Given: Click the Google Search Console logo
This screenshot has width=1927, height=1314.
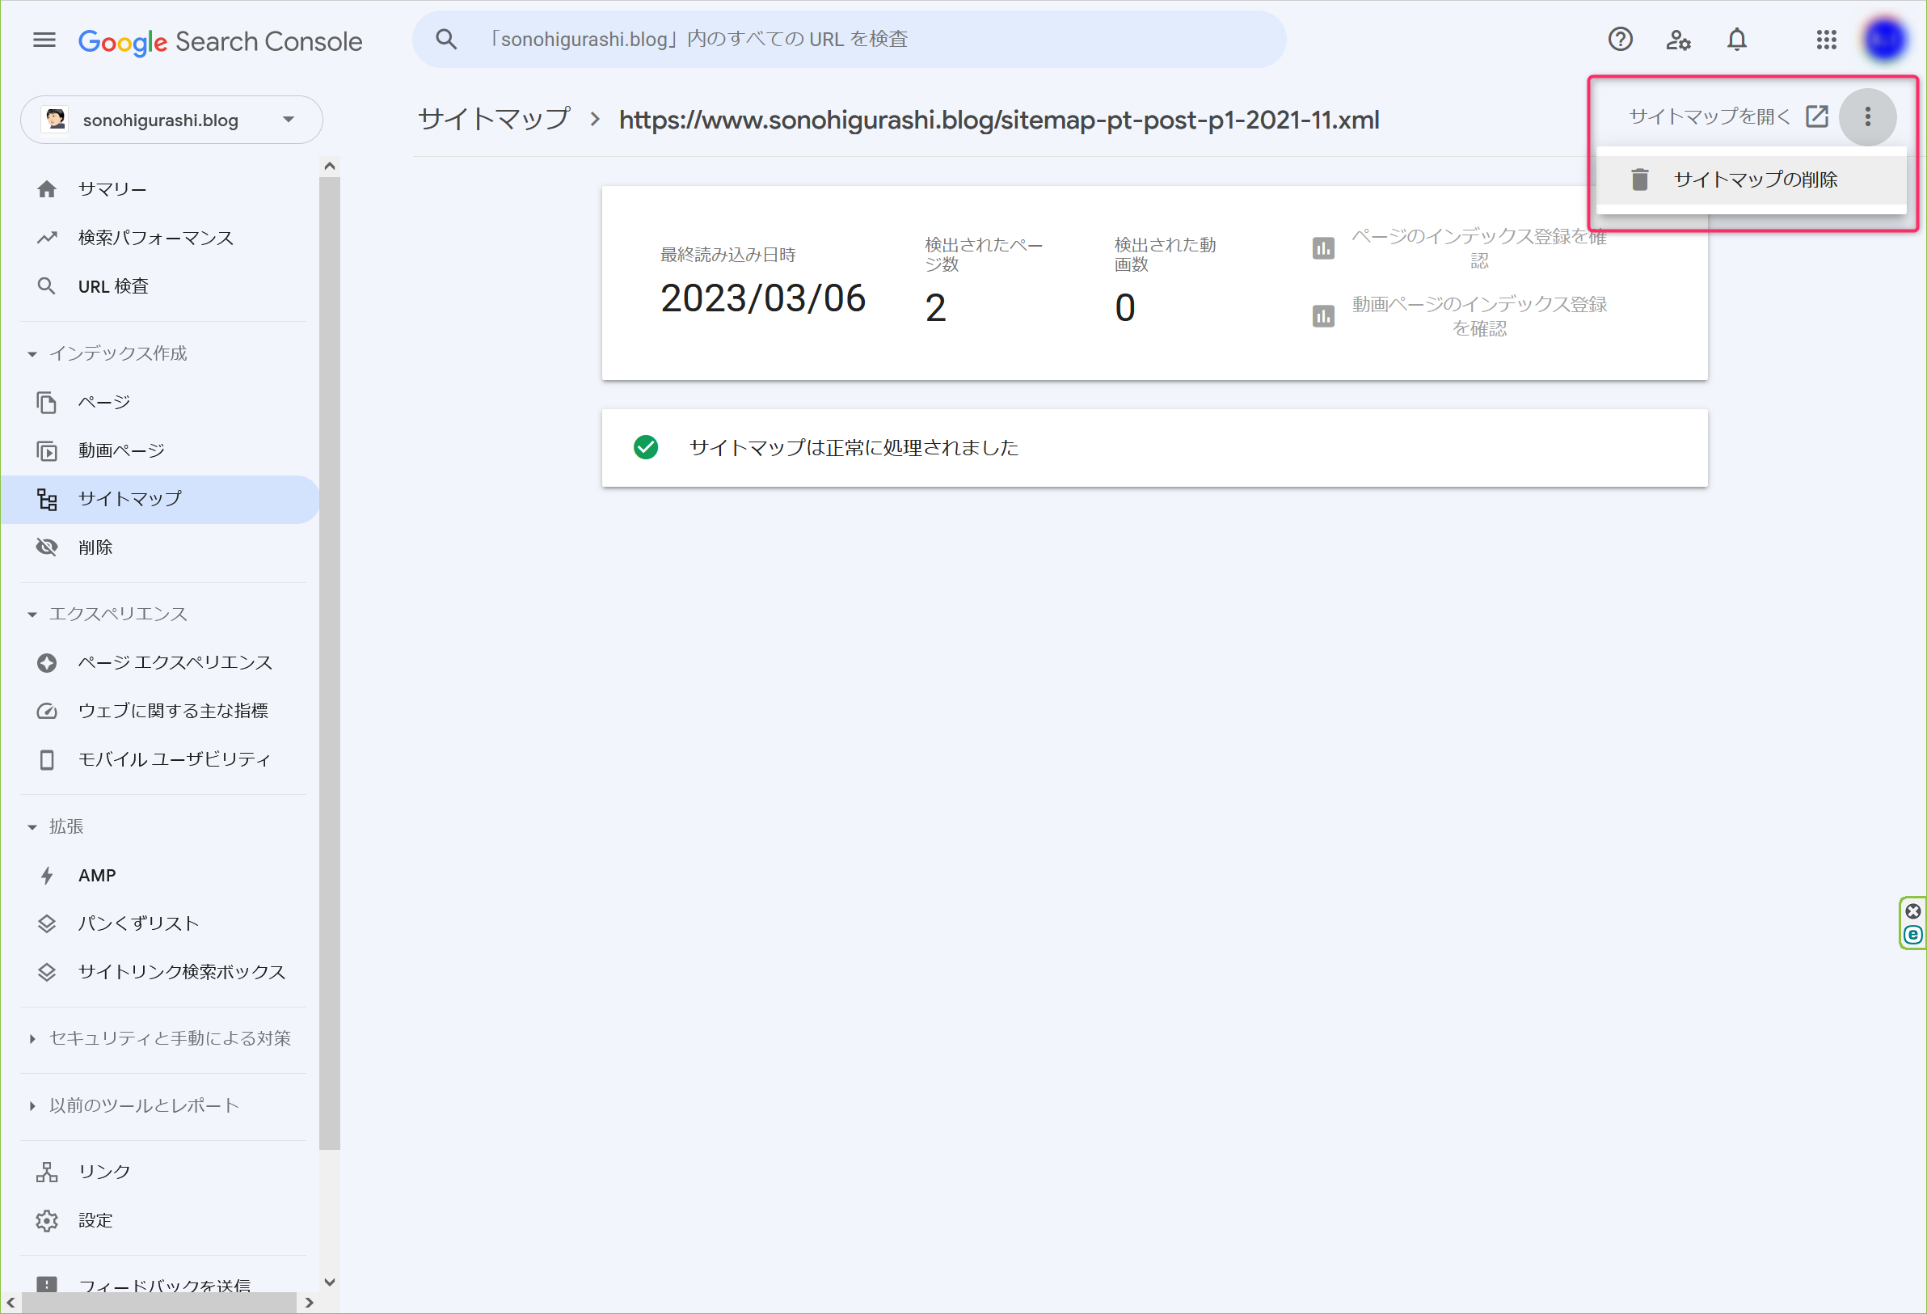Looking at the screenshot, I should [x=221, y=40].
